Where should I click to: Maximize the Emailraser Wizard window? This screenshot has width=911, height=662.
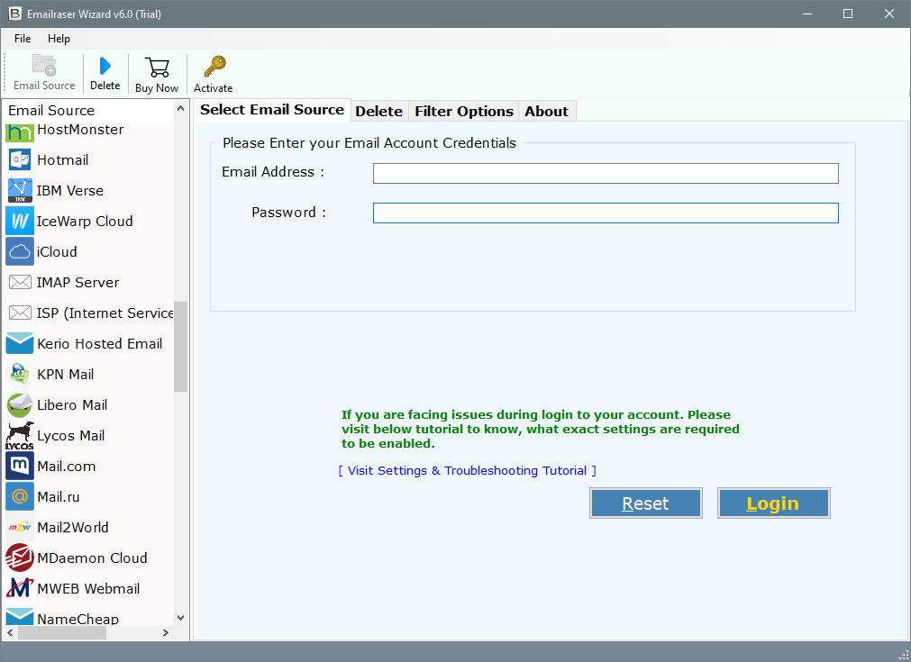click(848, 14)
